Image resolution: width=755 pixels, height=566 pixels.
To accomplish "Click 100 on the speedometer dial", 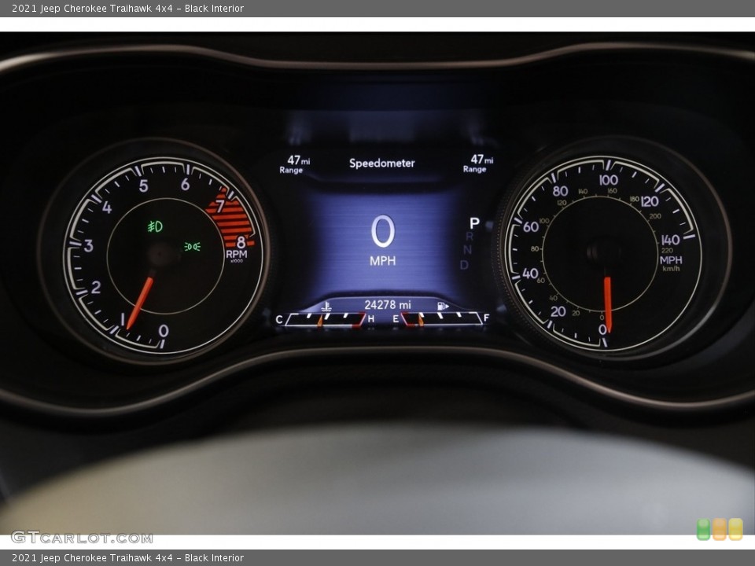I will (x=609, y=180).
